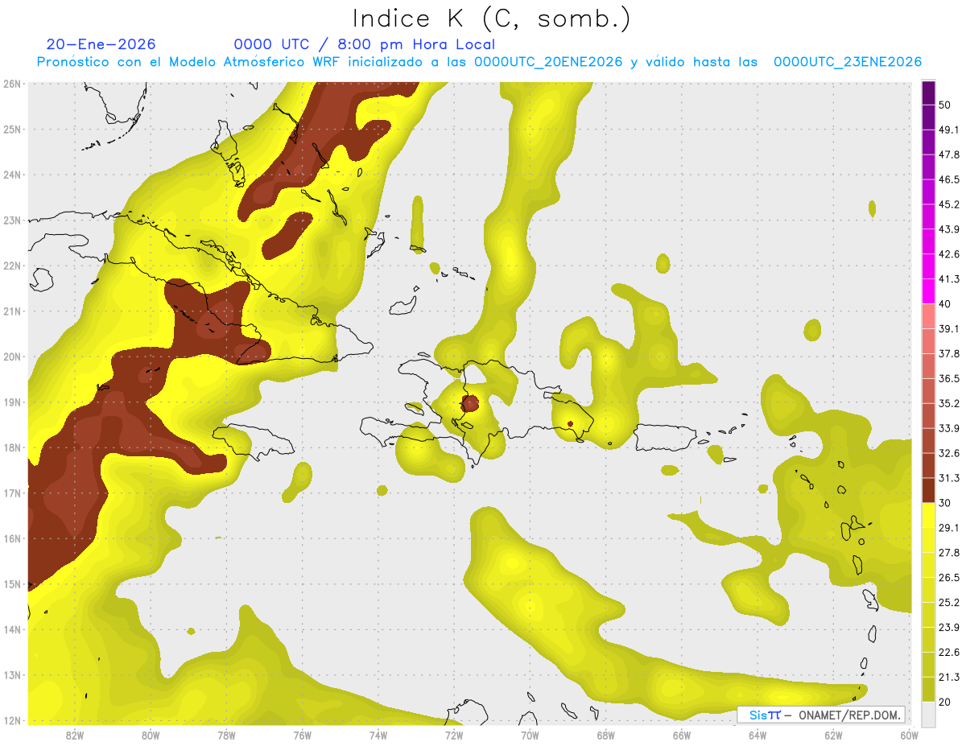966x746 pixels.
Task: Click the color scale value "32.6"
Action: click(949, 453)
